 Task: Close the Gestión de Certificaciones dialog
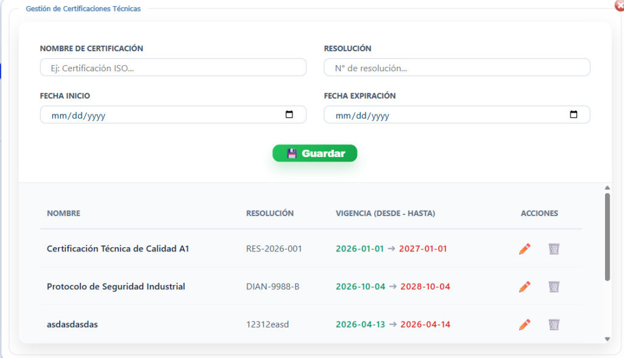620,5
